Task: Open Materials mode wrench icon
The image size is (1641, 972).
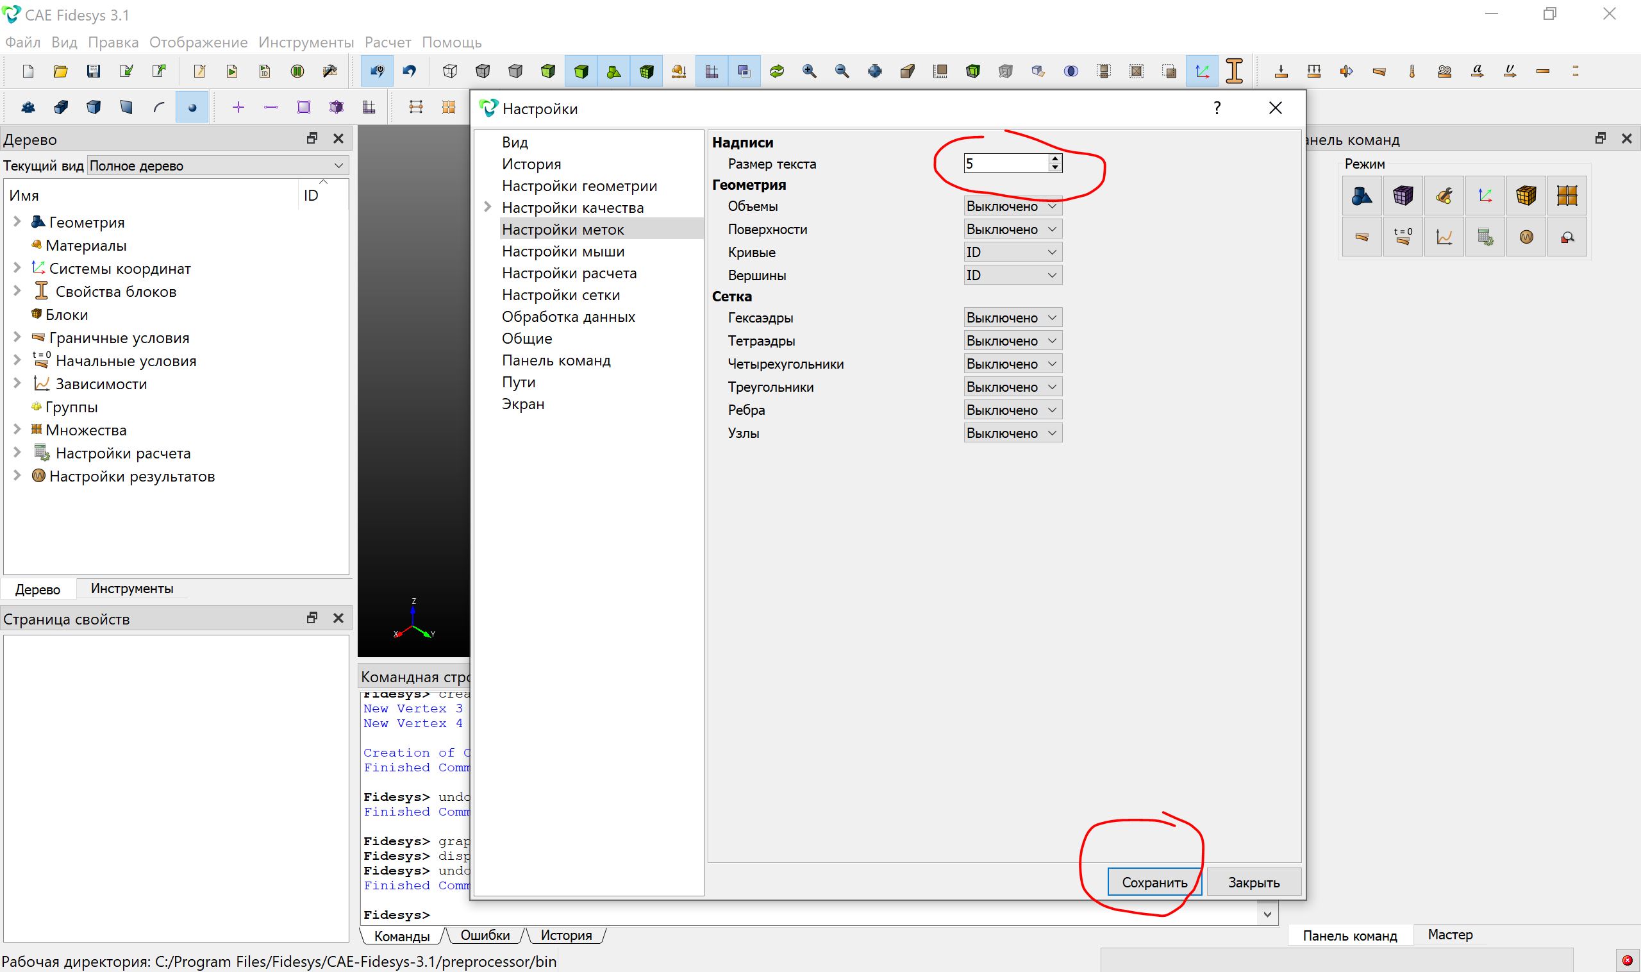Action: point(1444,195)
